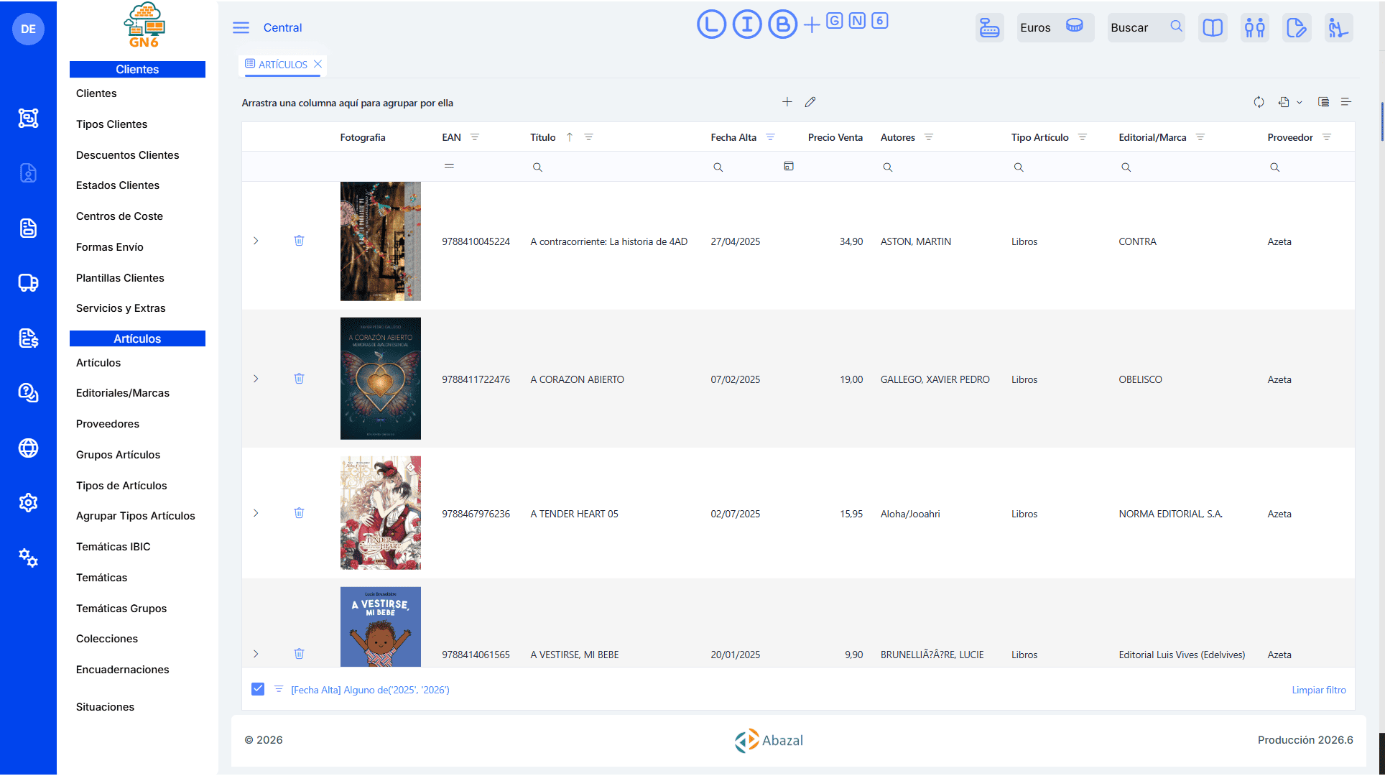Open the single gear settings sidebar icon
1385x776 pixels.
[x=28, y=502]
